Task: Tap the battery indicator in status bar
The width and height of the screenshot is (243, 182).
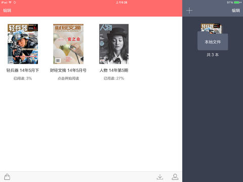Action: (237, 3)
